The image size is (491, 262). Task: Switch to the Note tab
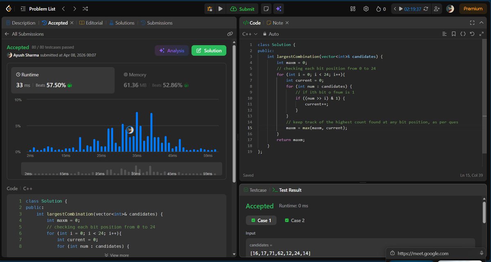(x=275, y=23)
